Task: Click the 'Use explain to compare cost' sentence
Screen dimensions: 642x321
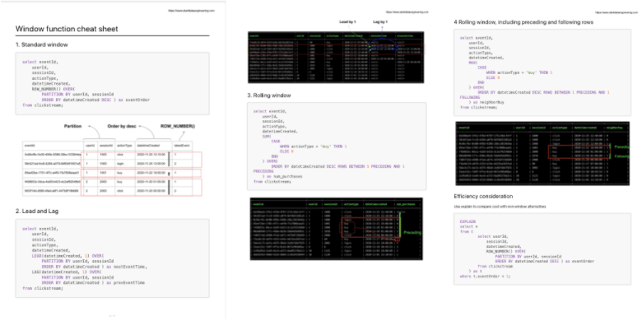Action: click(x=500, y=207)
